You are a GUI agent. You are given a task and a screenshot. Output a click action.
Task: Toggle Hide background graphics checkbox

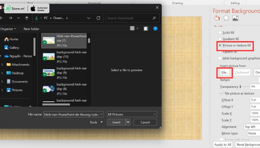(220, 58)
